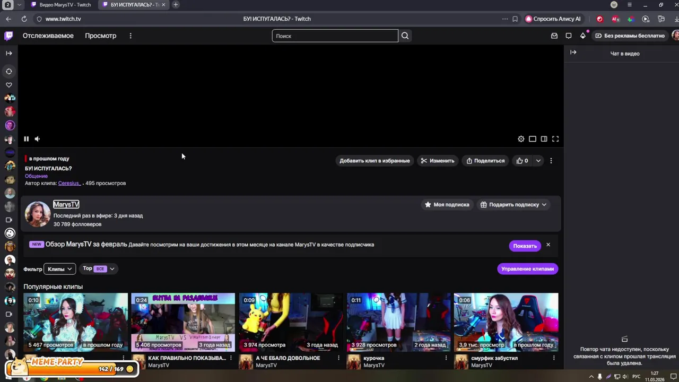Image resolution: width=679 pixels, height=382 pixels.
Task: Mute the clip volume speaker icon
Action: point(37,139)
